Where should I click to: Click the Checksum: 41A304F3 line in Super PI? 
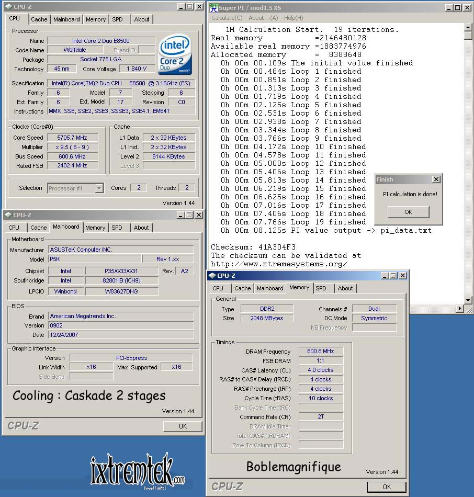[x=253, y=247]
